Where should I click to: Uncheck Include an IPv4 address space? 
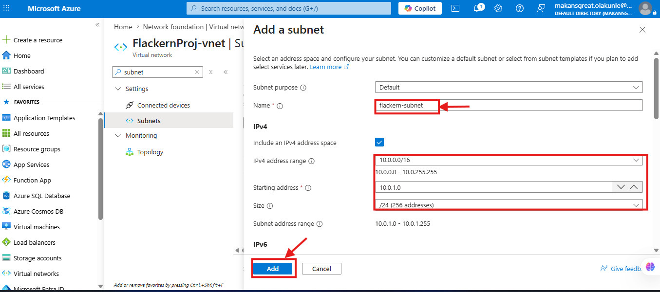click(379, 143)
